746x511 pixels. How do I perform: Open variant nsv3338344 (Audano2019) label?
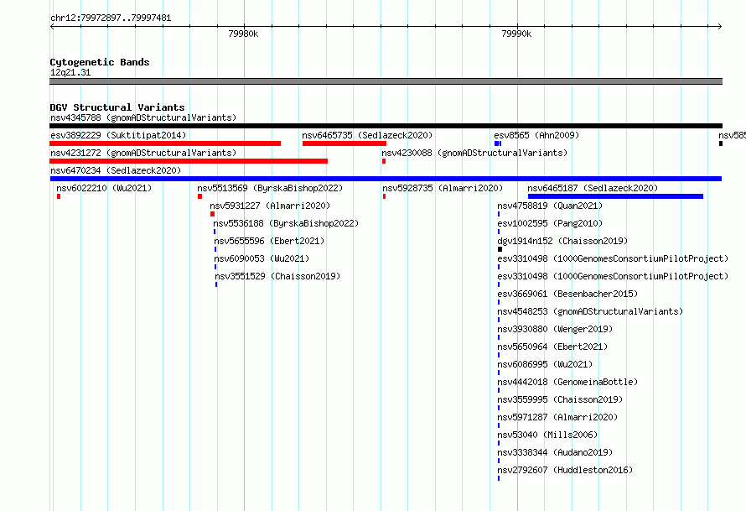pyautogui.click(x=555, y=452)
